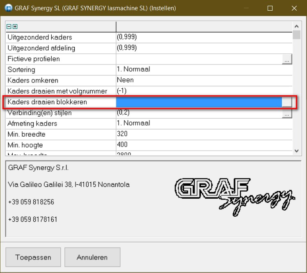Click the GRAF Synergy S.r.l. company name text
307x273 pixels.
pos(39,168)
